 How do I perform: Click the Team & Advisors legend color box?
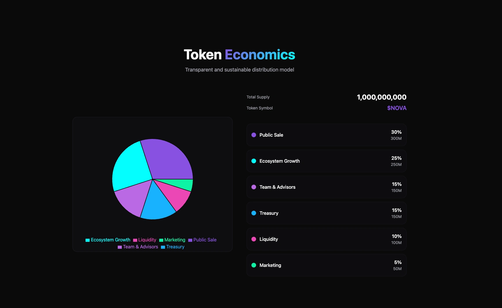coord(120,247)
